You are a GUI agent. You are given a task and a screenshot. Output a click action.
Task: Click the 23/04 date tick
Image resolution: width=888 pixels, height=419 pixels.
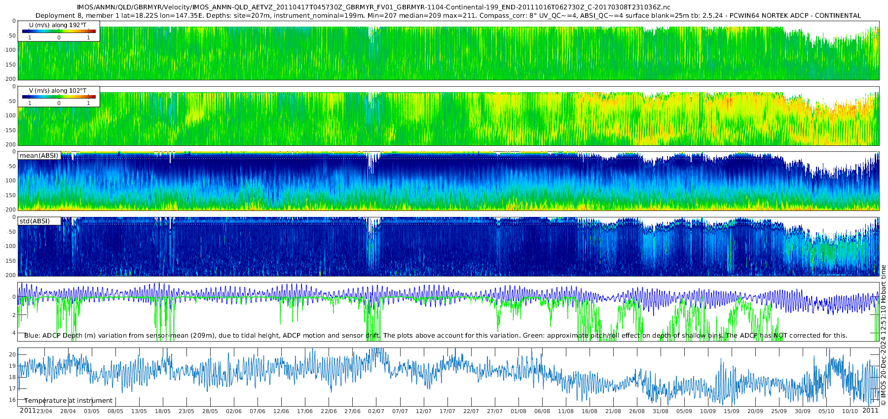click(x=44, y=411)
